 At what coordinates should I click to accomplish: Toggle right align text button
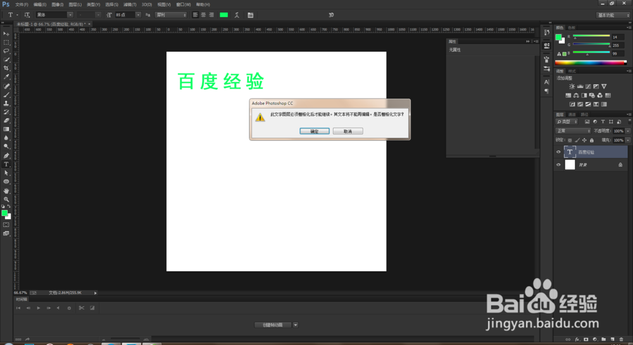(x=211, y=15)
